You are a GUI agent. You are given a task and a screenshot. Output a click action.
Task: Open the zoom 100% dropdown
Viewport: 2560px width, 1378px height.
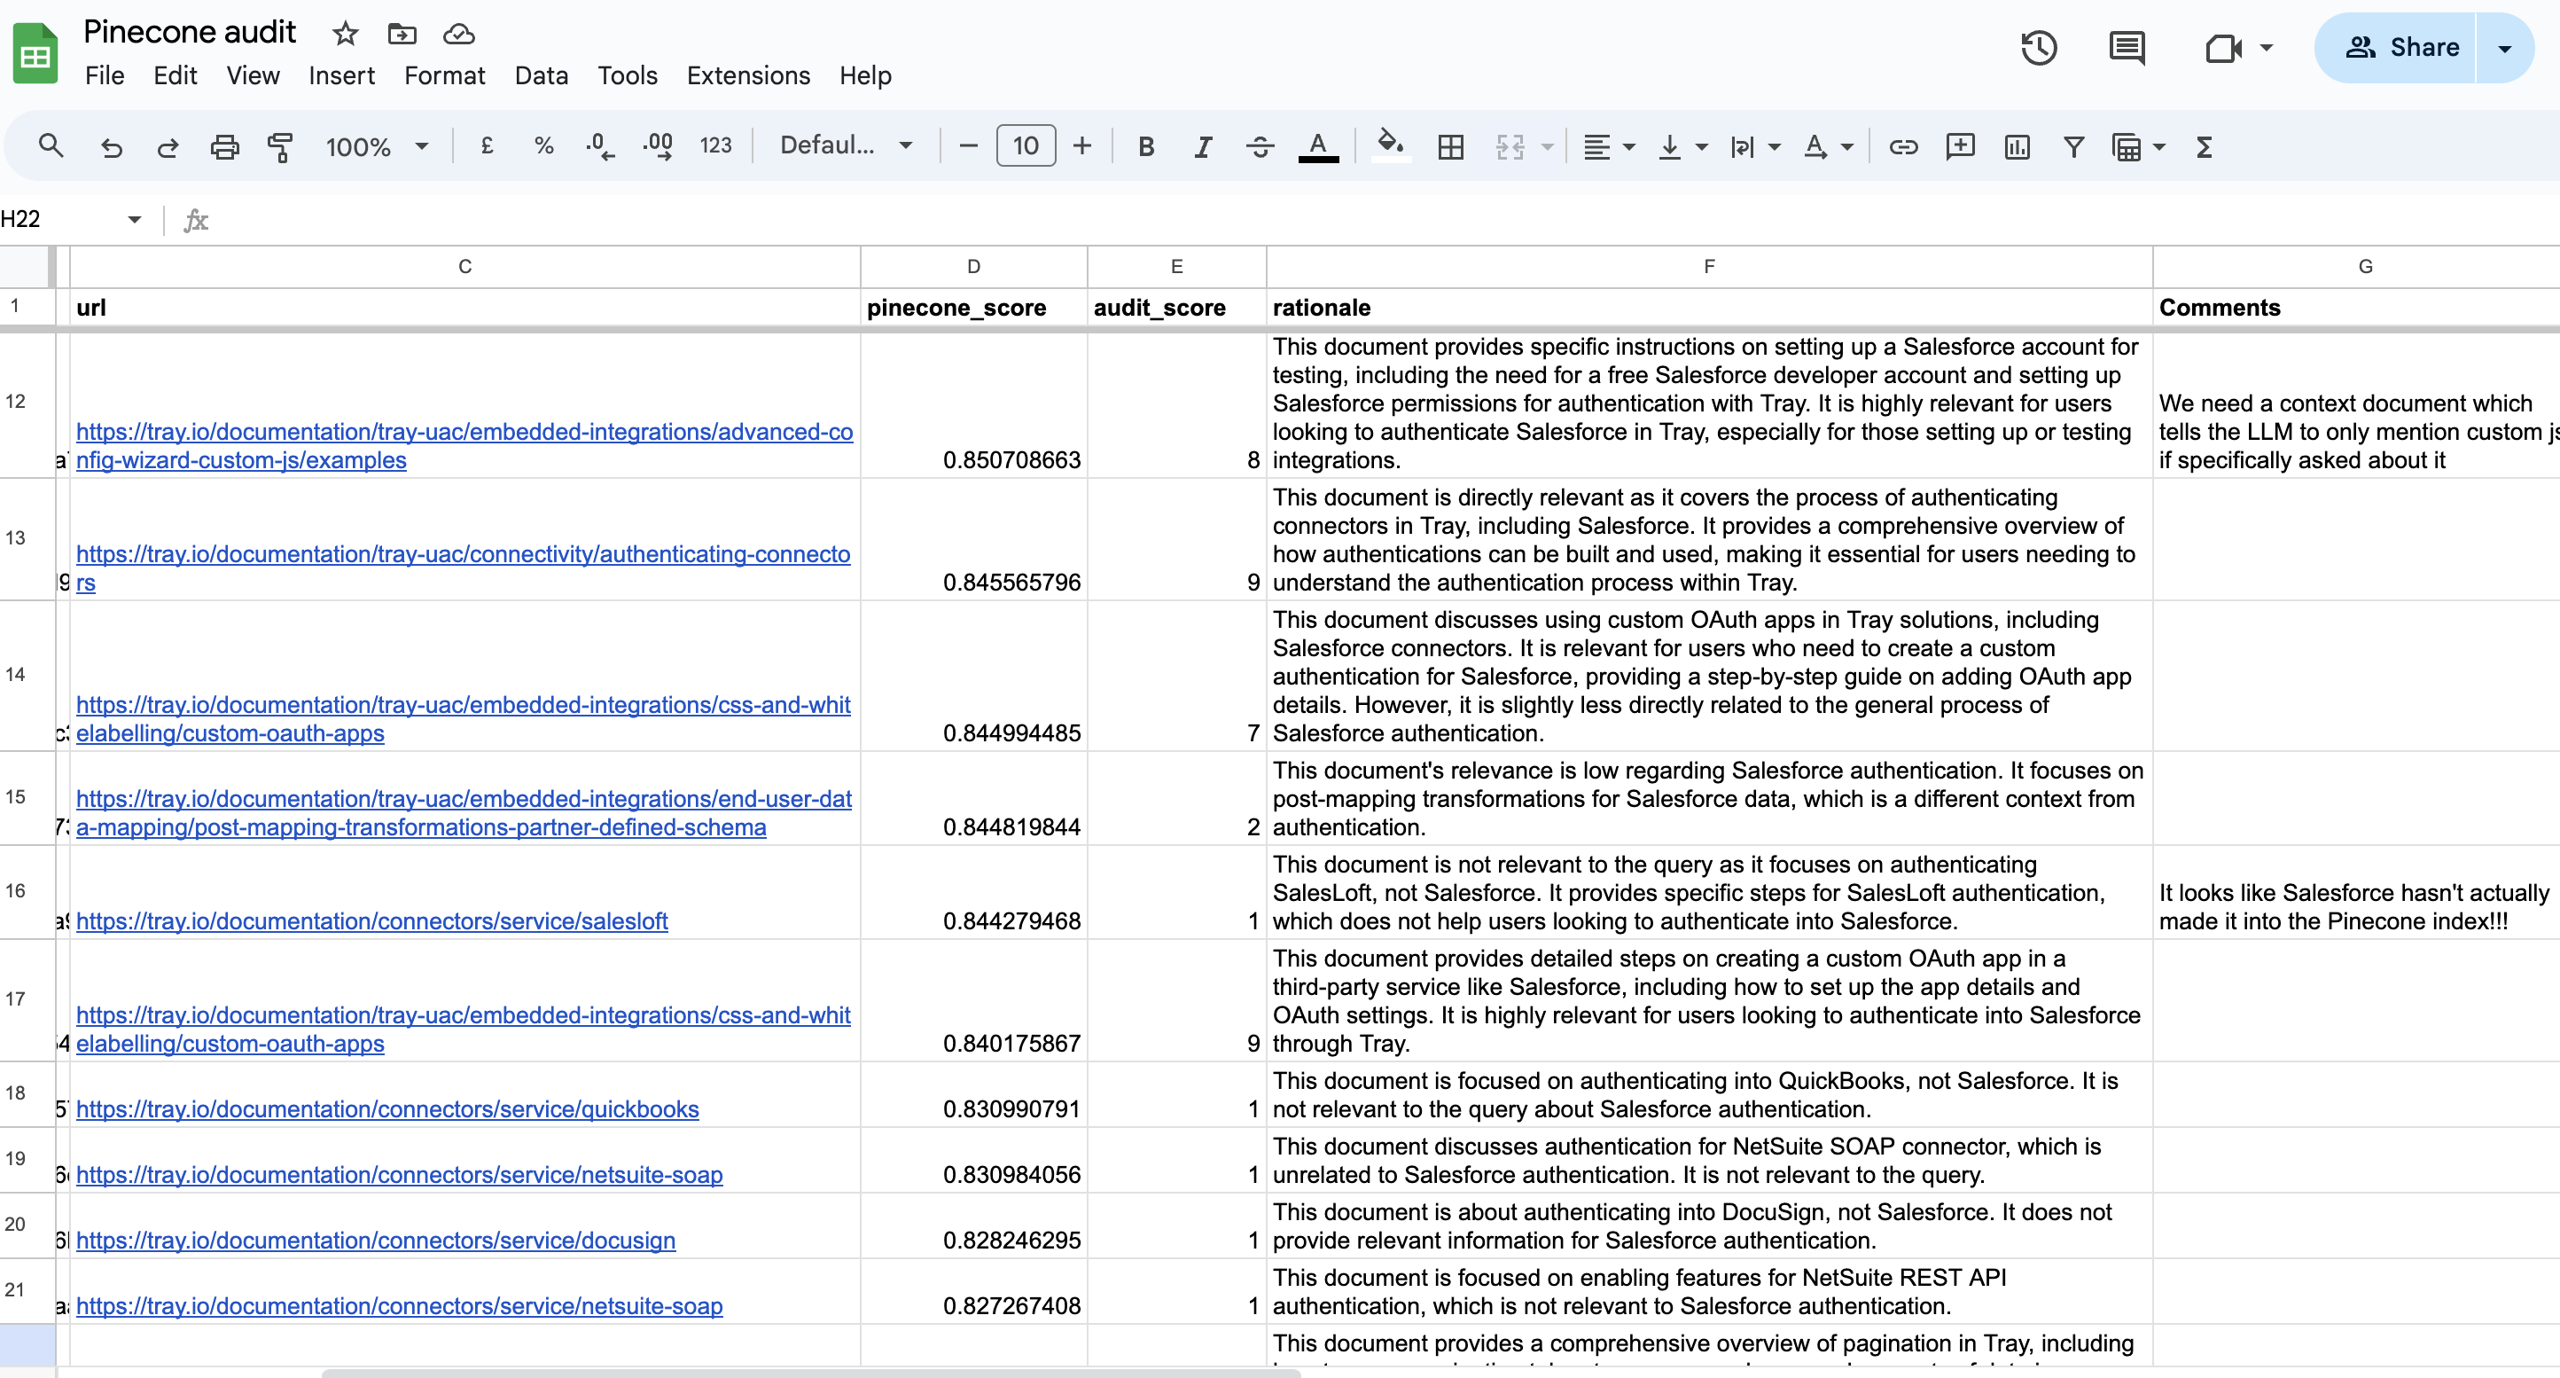pyautogui.click(x=376, y=147)
